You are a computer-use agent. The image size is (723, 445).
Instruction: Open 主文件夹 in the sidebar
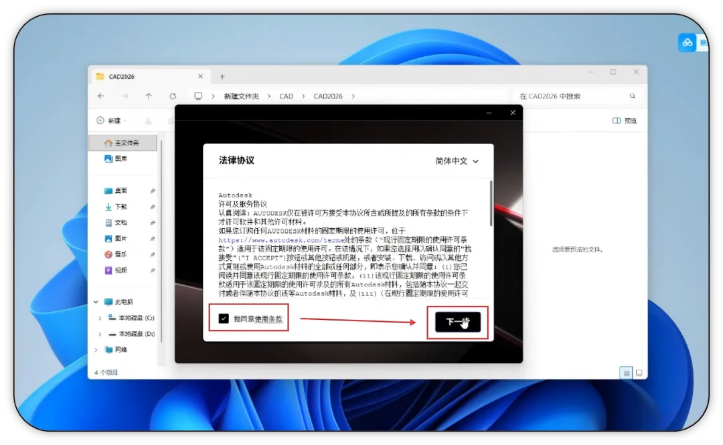pyautogui.click(x=123, y=143)
